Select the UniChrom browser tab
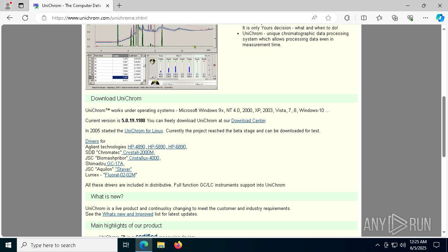The width and height of the screenshot is (448, 252). pyautogui.click(x=71, y=6)
